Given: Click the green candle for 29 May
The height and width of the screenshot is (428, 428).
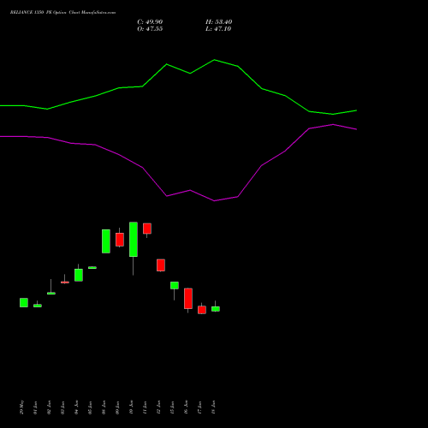Looking at the screenshot, I should [x=24, y=303].
